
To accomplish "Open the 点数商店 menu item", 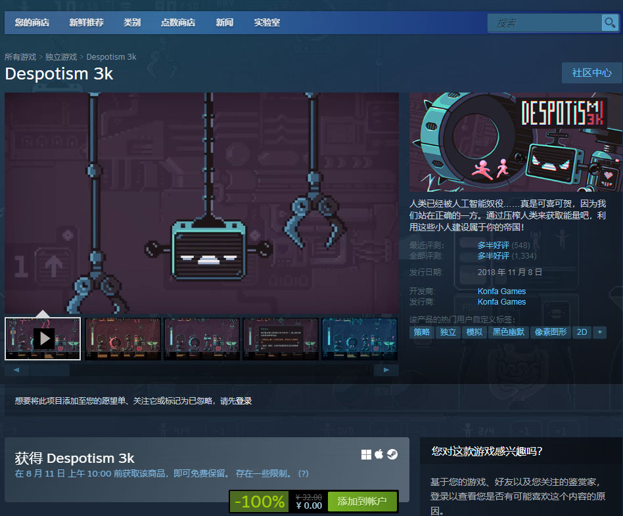I will [x=179, y=22].
